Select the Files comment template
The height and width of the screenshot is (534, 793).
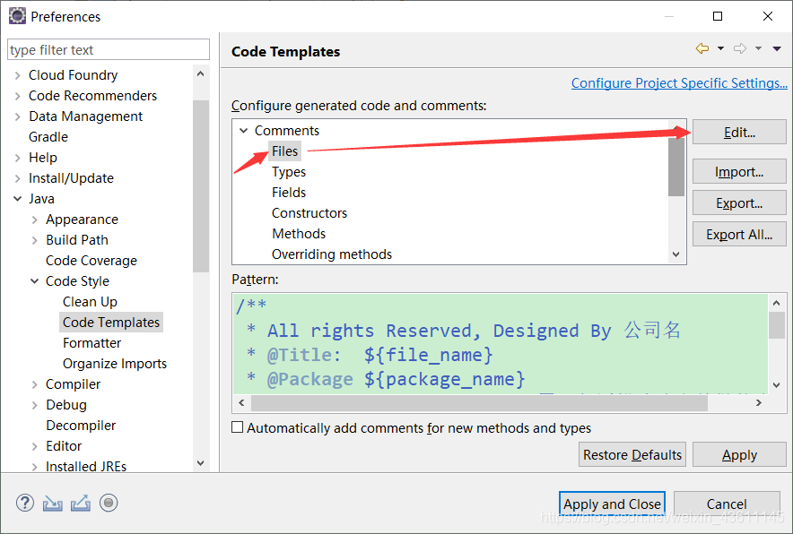(x=284, y=151)
